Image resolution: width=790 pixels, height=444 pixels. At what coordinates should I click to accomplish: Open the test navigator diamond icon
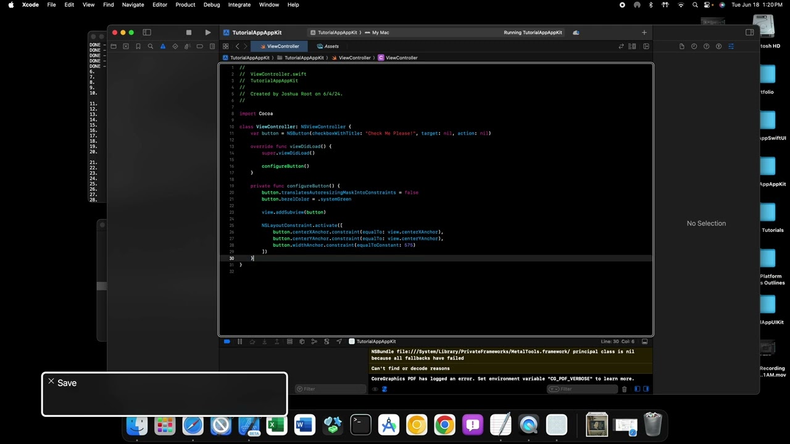(x=175, y=46)
